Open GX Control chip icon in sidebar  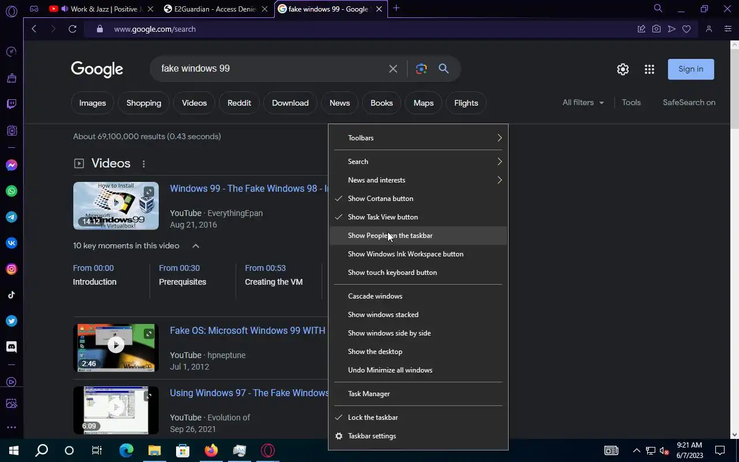[12, 131]
